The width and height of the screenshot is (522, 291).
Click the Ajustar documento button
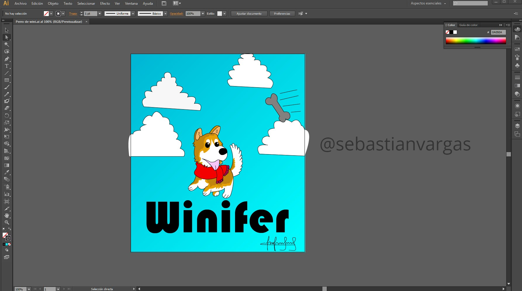[x=249, y=14]
